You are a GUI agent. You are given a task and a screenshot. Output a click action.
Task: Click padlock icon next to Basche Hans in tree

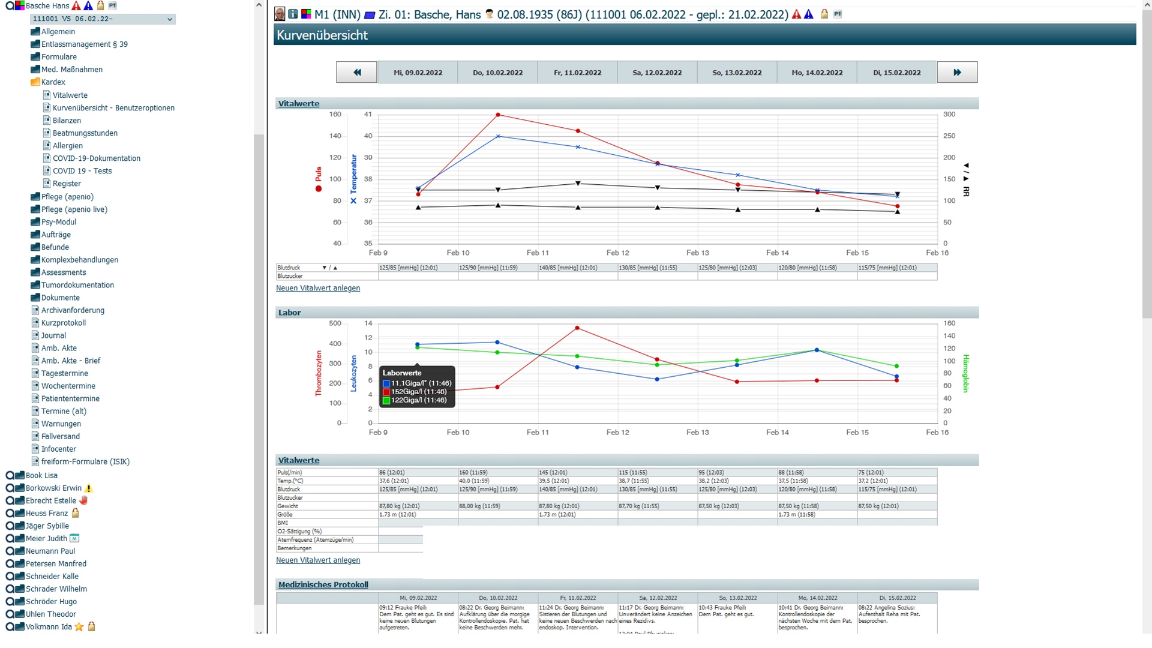point(101,5)
